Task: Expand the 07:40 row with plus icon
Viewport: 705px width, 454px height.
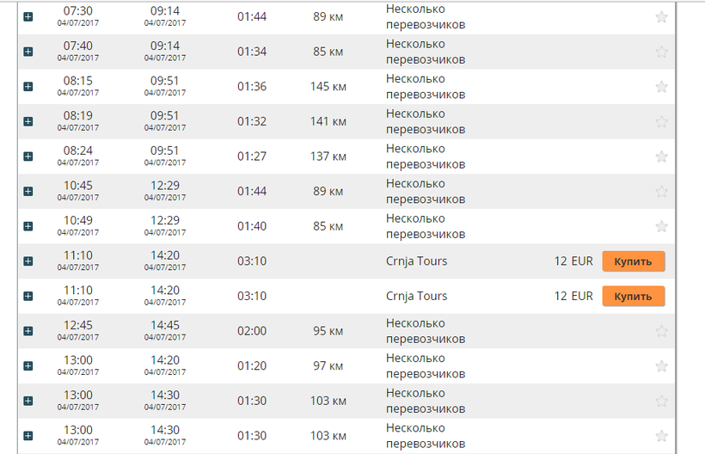Action: [28, 52]
